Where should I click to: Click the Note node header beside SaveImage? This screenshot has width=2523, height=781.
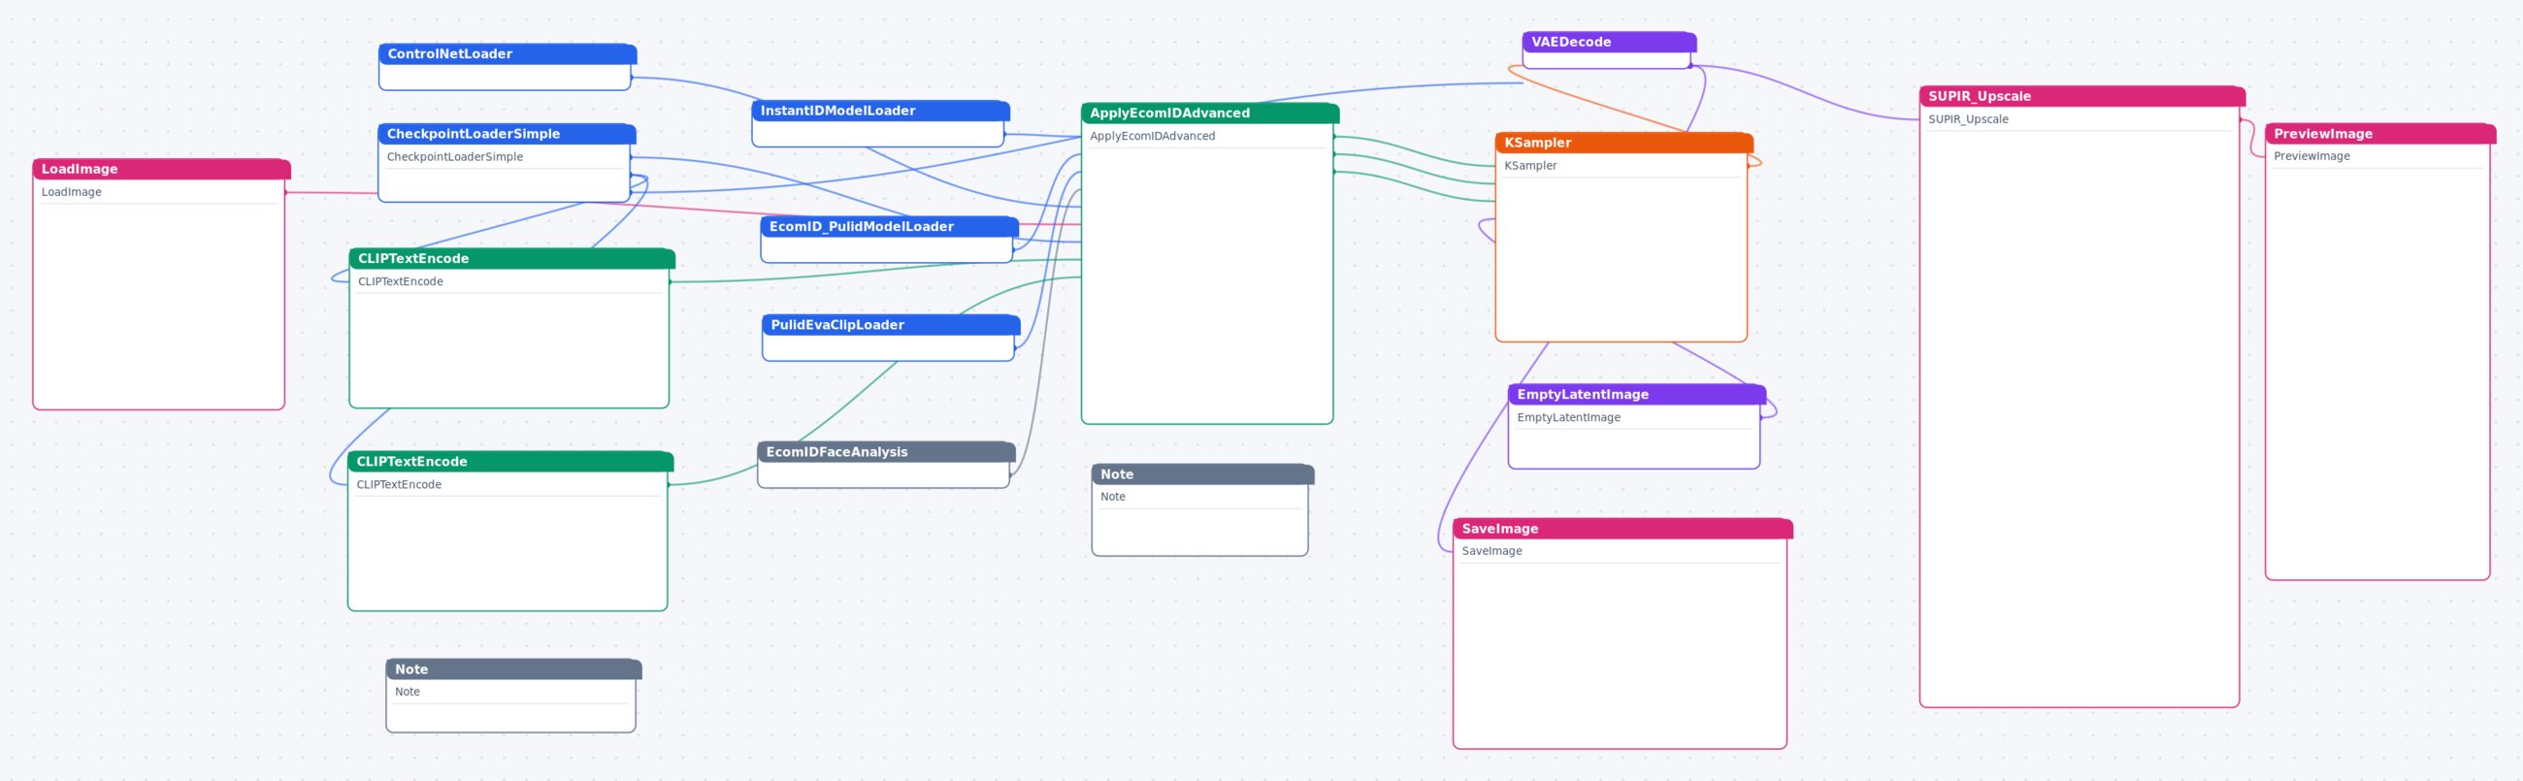(x=1202, y=474)
